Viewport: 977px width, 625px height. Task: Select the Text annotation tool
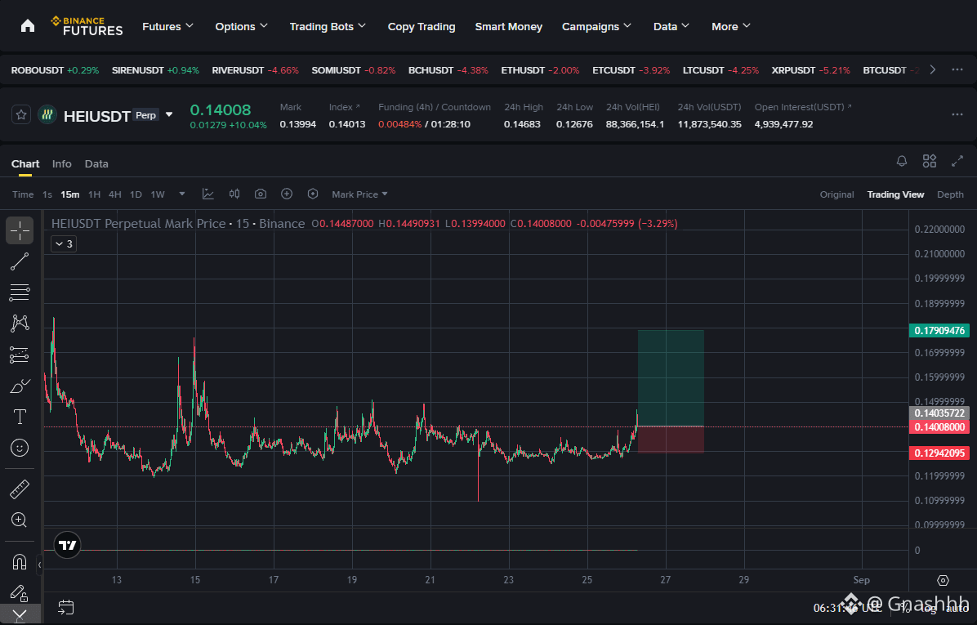[20, 417]
